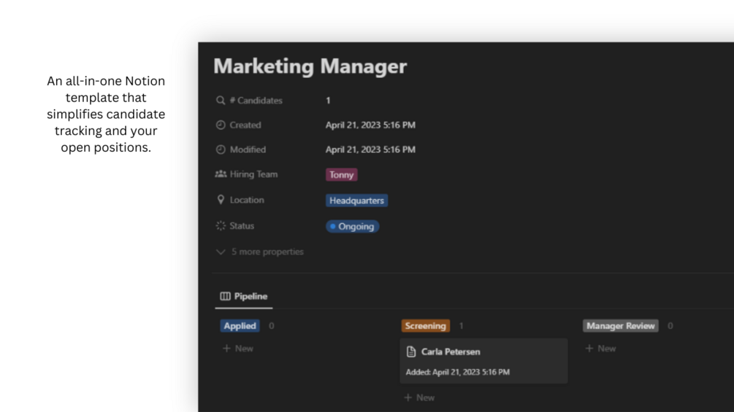Click the board icon on Pipeline tab
This screenshot has height=412, width=734.
226,297
